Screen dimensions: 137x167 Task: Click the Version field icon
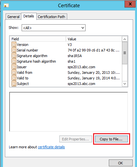(x=14, y=45)
